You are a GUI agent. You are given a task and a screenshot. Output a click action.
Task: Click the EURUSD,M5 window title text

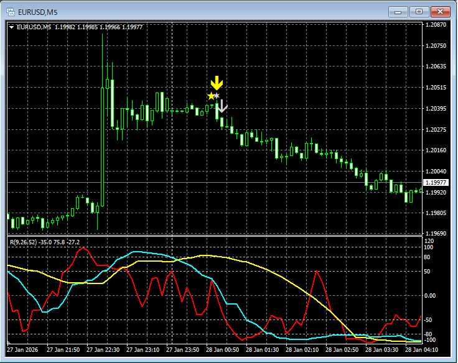(36, 11)
